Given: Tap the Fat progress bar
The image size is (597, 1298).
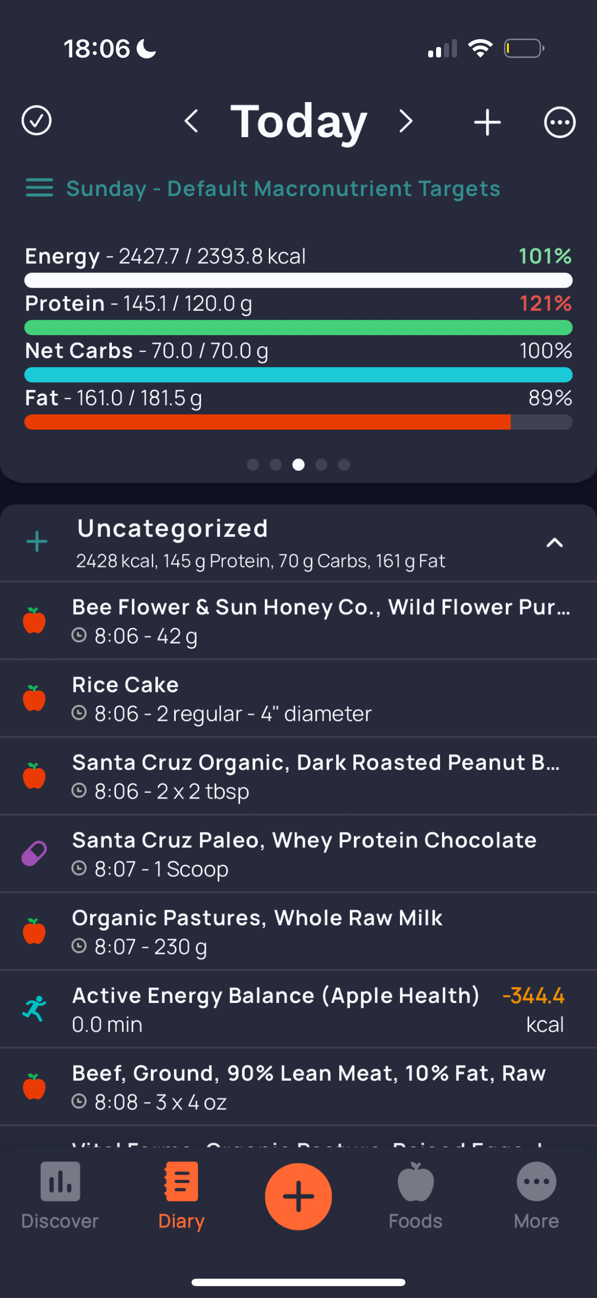Looking at the screenshot, I should point(298,422).
